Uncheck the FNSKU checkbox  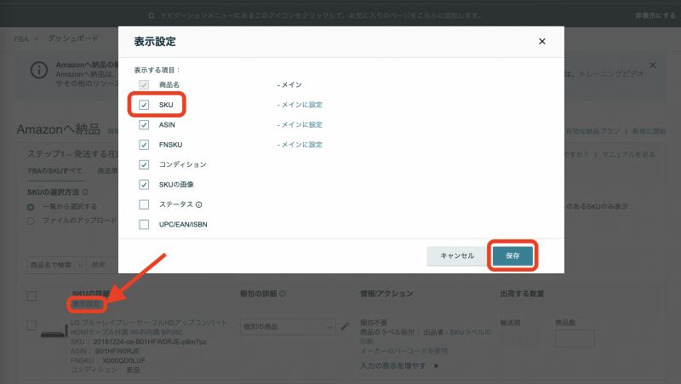(144, 145)
